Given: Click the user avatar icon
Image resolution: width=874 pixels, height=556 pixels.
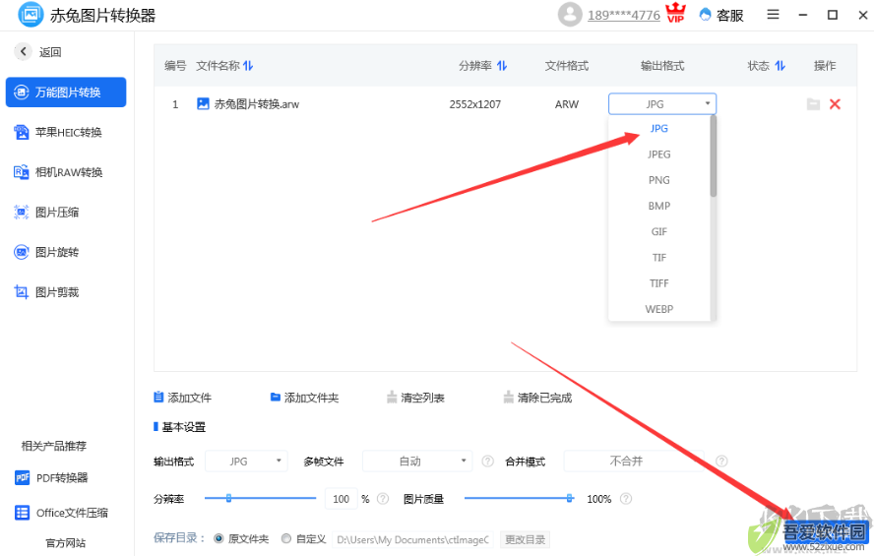Looking at the screenshot, I should 570,15.
